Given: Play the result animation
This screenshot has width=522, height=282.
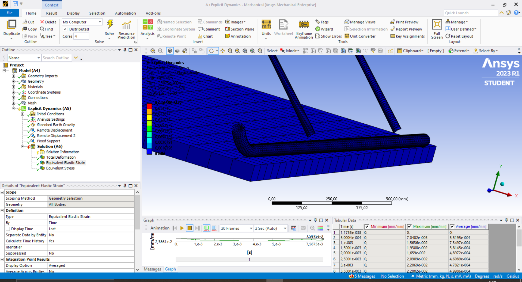Looking at the screenshot, I should click(182, 228).
